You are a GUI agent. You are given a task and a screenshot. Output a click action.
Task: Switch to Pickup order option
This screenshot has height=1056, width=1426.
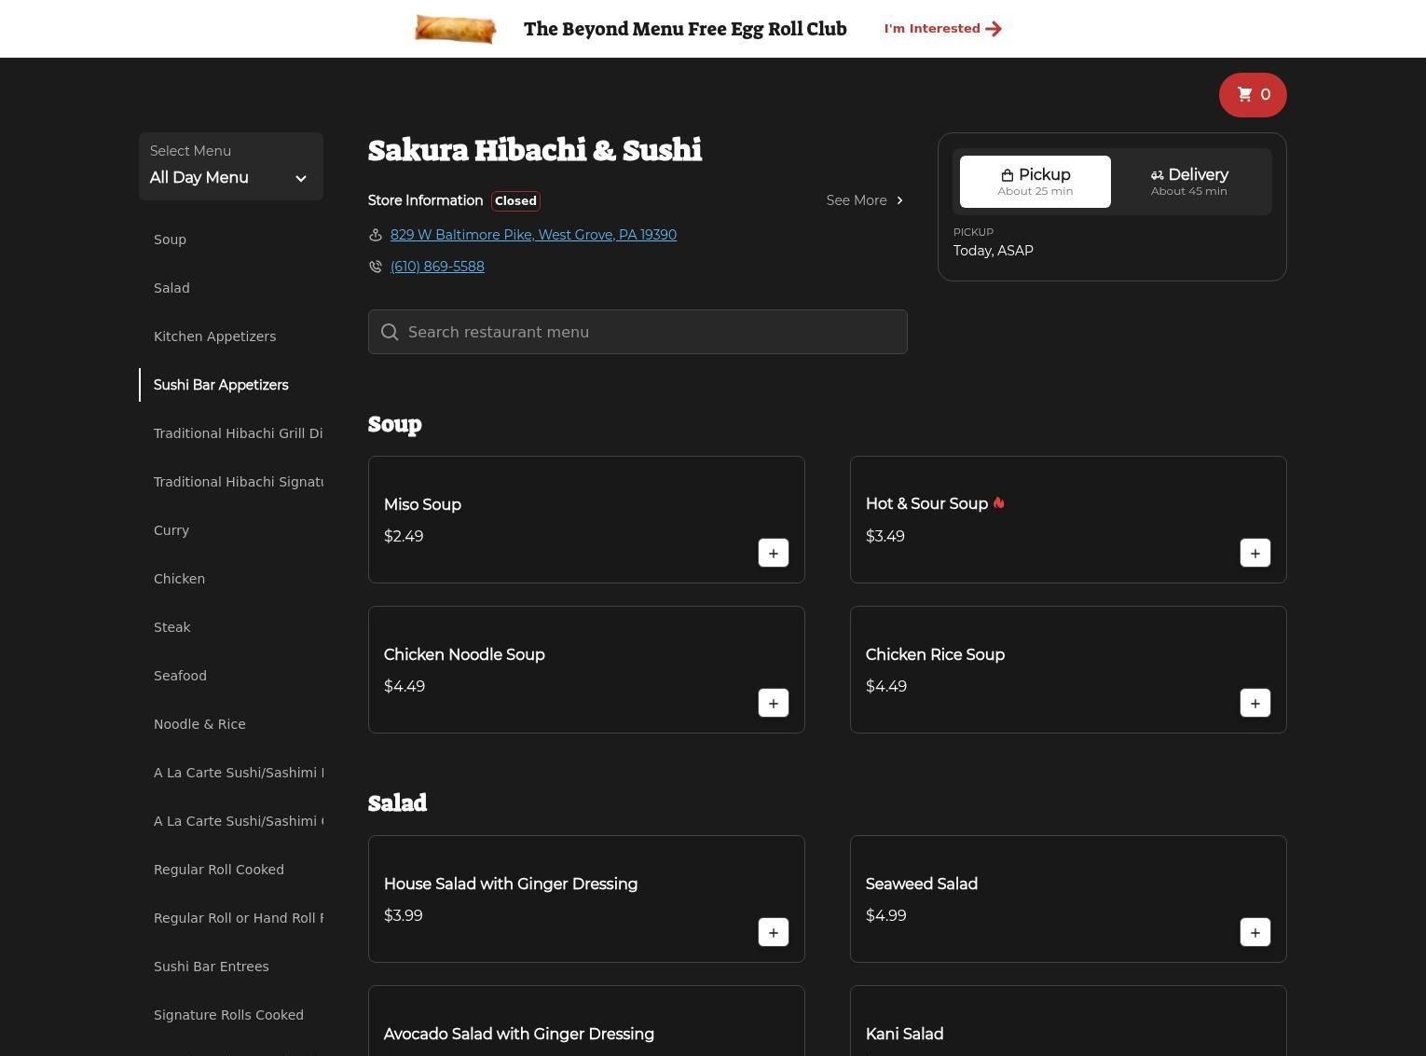tap(1035, 182)
